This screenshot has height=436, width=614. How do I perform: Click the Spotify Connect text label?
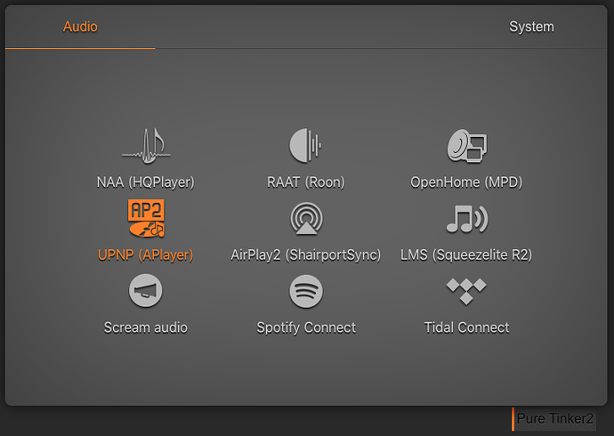point(306,327)
